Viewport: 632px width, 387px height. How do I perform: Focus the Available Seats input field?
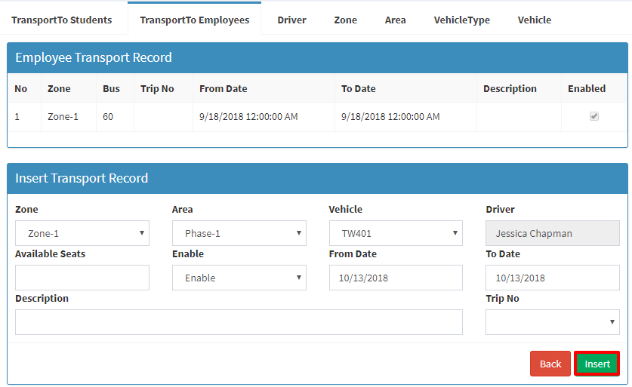82,278
